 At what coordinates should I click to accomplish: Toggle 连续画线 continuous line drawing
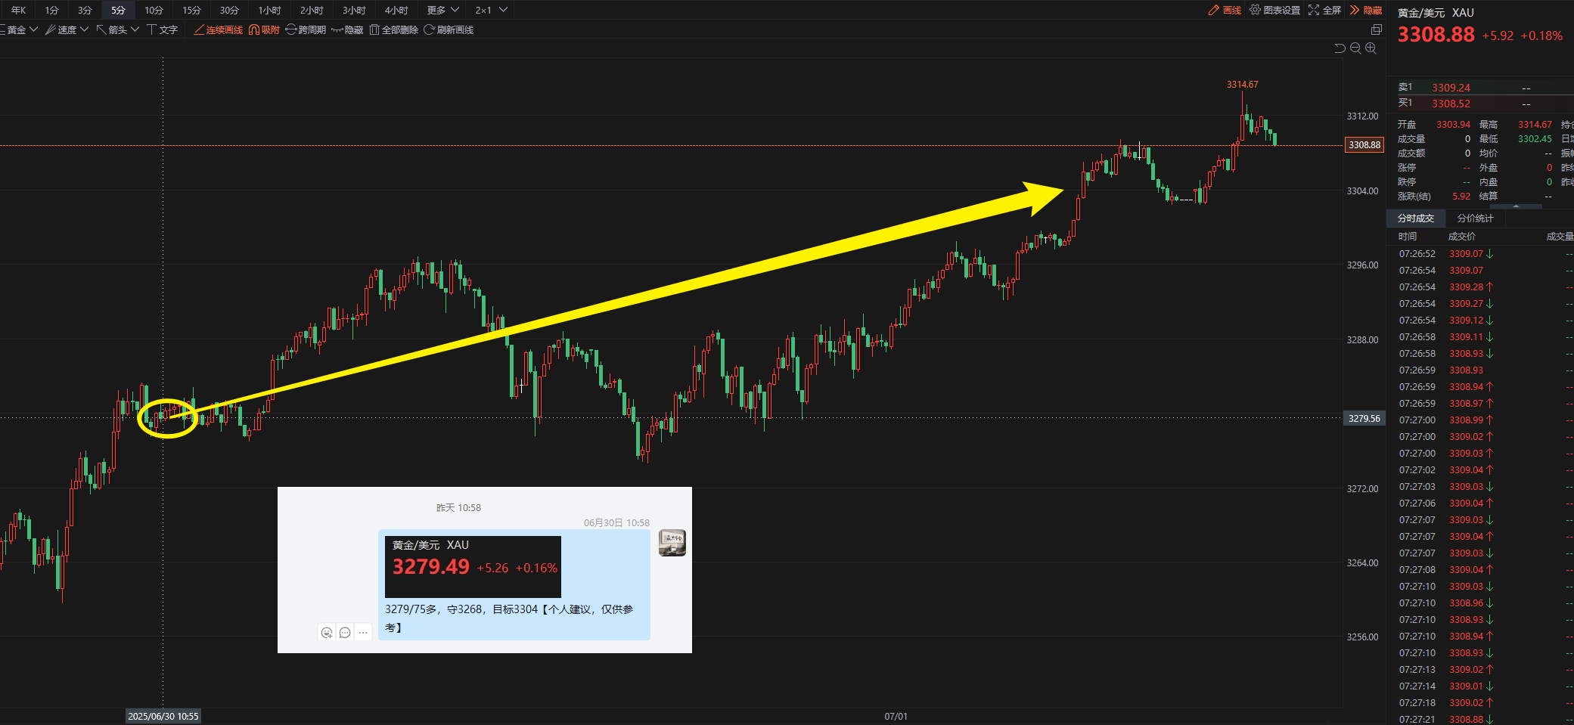[219, 29]
